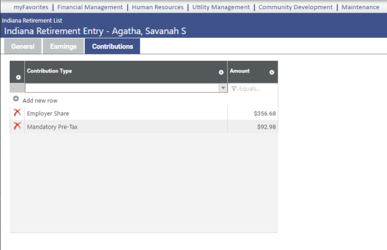Screen dimensions: 387x250
Task: Switch to the General tab
Action: click(23, 46)
